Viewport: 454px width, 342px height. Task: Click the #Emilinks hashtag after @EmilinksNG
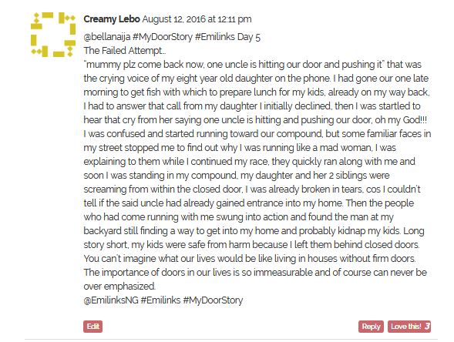(160, 300)
